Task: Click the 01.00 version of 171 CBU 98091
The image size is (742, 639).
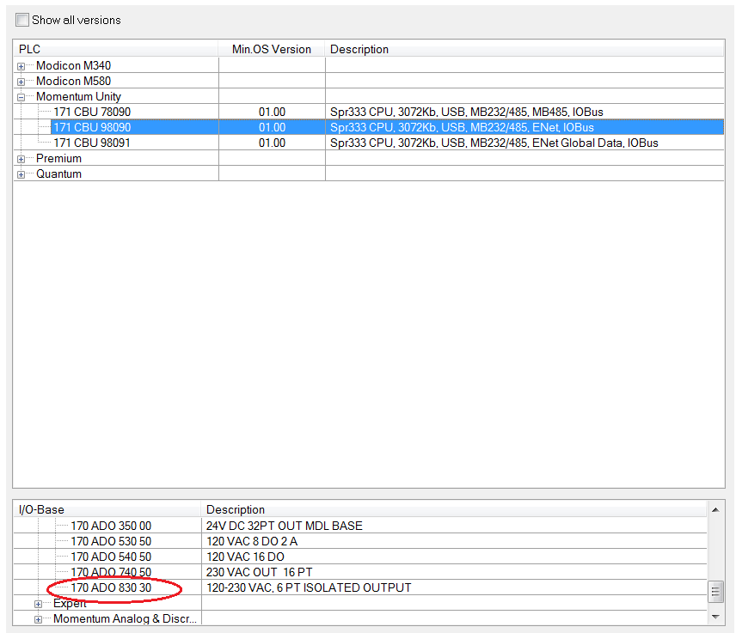Action: pos(272,143)
